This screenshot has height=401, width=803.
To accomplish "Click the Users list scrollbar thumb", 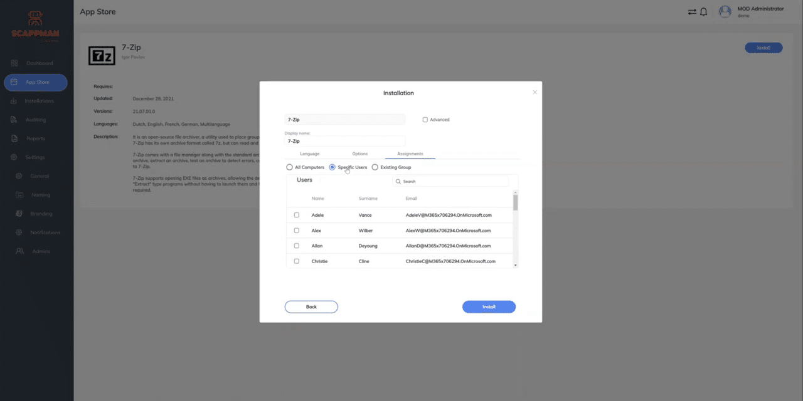I will tap(516, 202).
